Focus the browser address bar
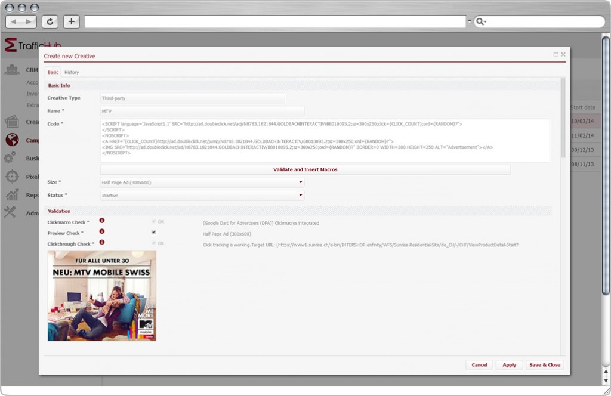Image resolution: width=611 pixels, height=396 pixels. tap(275, 22)
